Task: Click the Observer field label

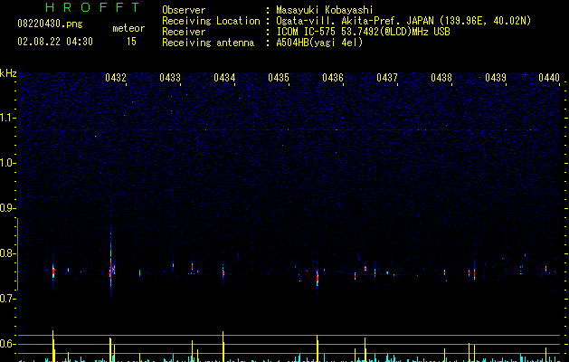Action: (x=184, y=10)
